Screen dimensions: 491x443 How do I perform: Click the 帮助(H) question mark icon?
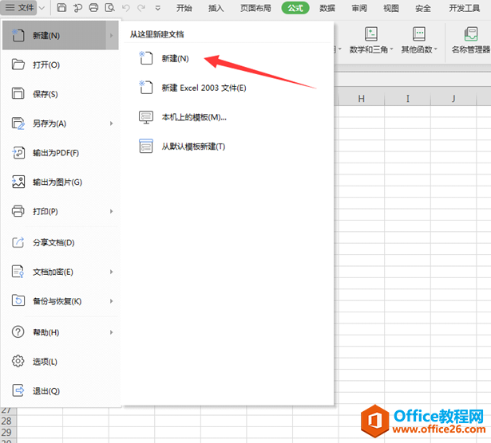coord(18,331)
